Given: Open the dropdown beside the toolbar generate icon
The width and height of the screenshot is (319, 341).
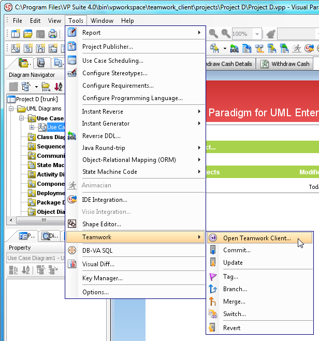Looking at the screenshot, I should click(225, 48).
